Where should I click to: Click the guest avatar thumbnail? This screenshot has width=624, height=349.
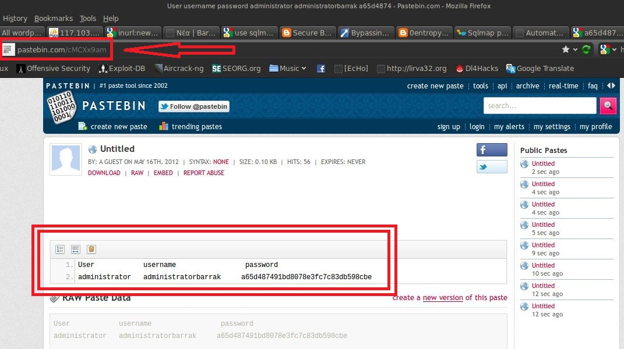(x=66, y=159)
